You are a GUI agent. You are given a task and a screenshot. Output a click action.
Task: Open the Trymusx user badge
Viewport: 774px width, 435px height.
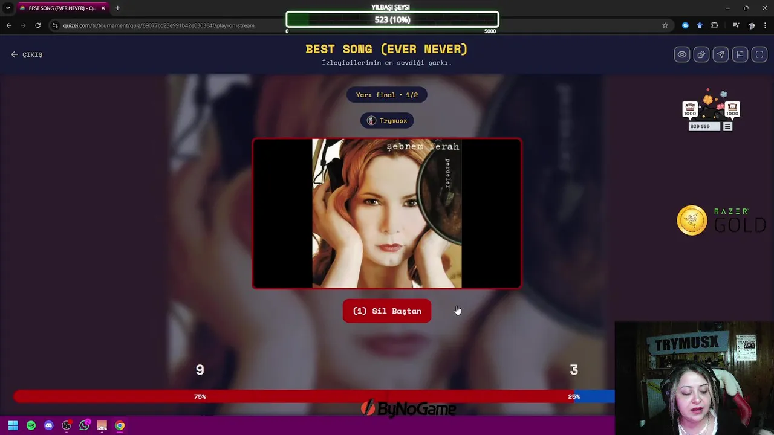387,121
